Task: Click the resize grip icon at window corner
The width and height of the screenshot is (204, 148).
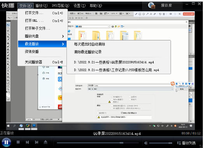Action: pyautogui.click(x=201, y=146)
